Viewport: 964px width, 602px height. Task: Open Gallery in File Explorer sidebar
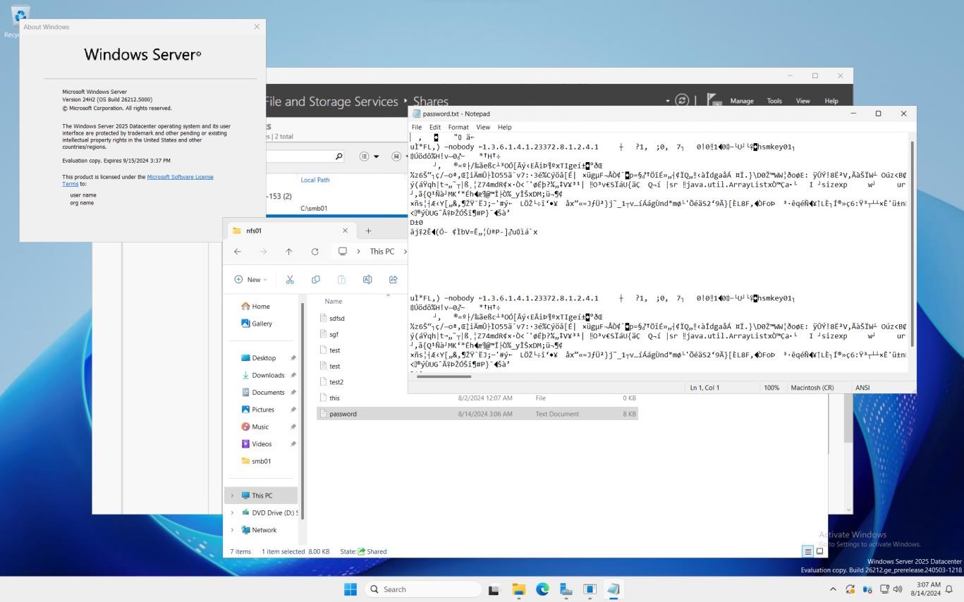pos(257,324)
